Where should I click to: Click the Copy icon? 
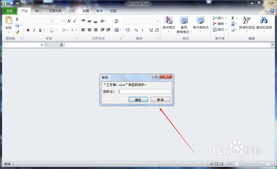click(17, 25)
